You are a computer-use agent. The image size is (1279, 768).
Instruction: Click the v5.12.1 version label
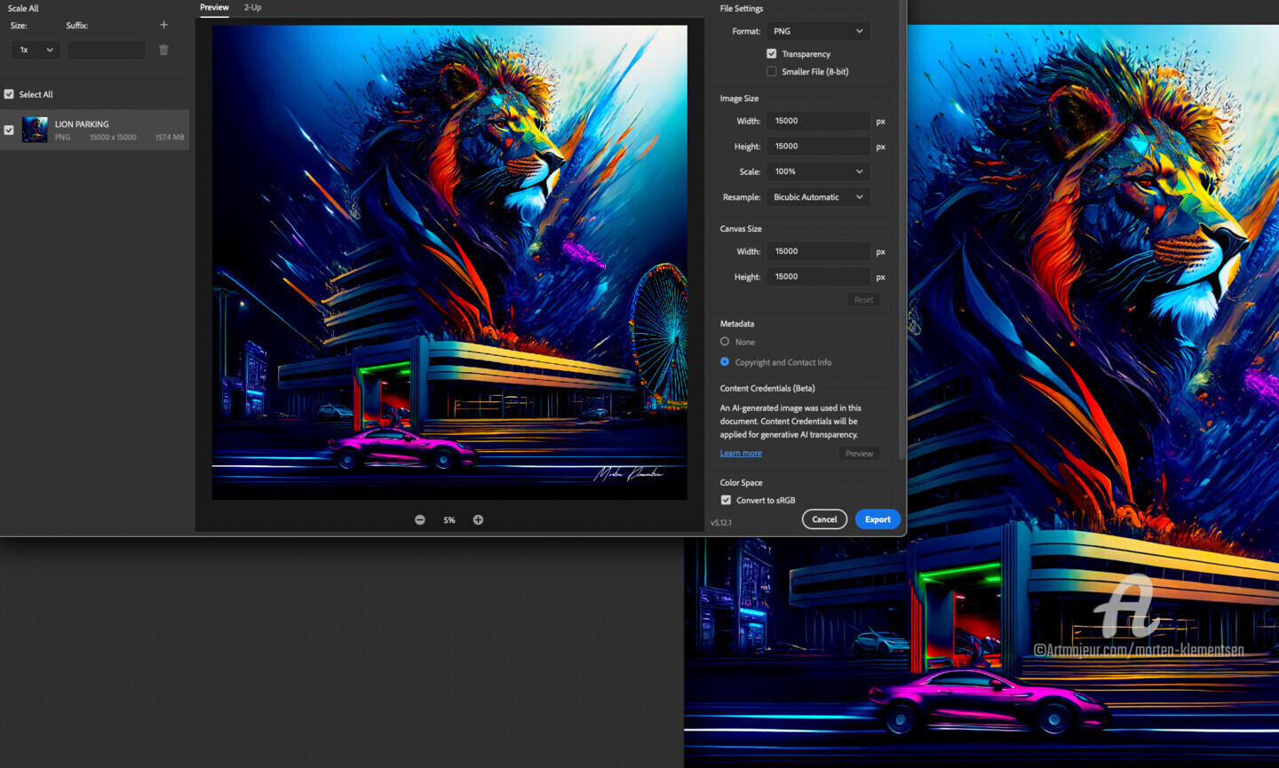[x=721, y=523]
